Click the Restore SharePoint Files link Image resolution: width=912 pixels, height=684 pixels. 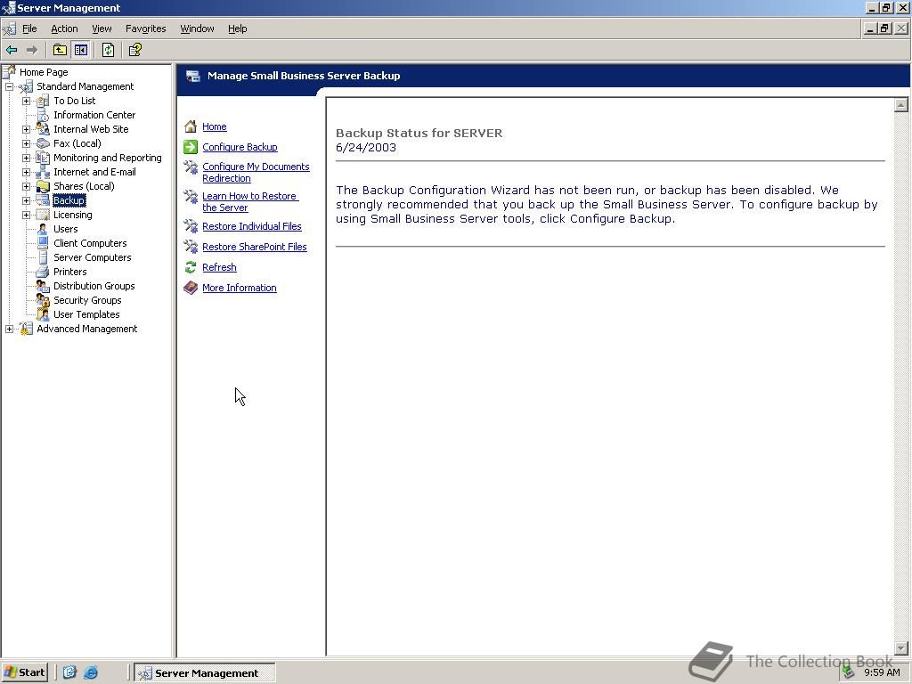(x=254, y=247)
